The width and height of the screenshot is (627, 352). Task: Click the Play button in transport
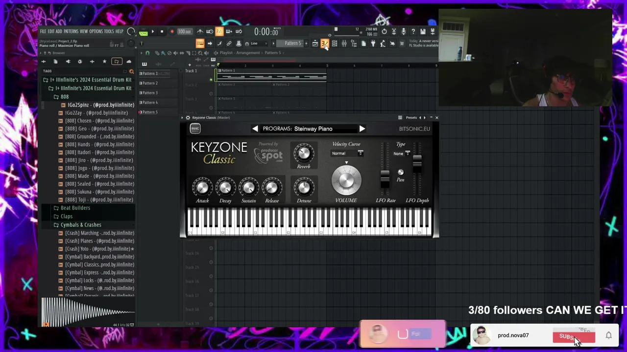click(152, 32)
